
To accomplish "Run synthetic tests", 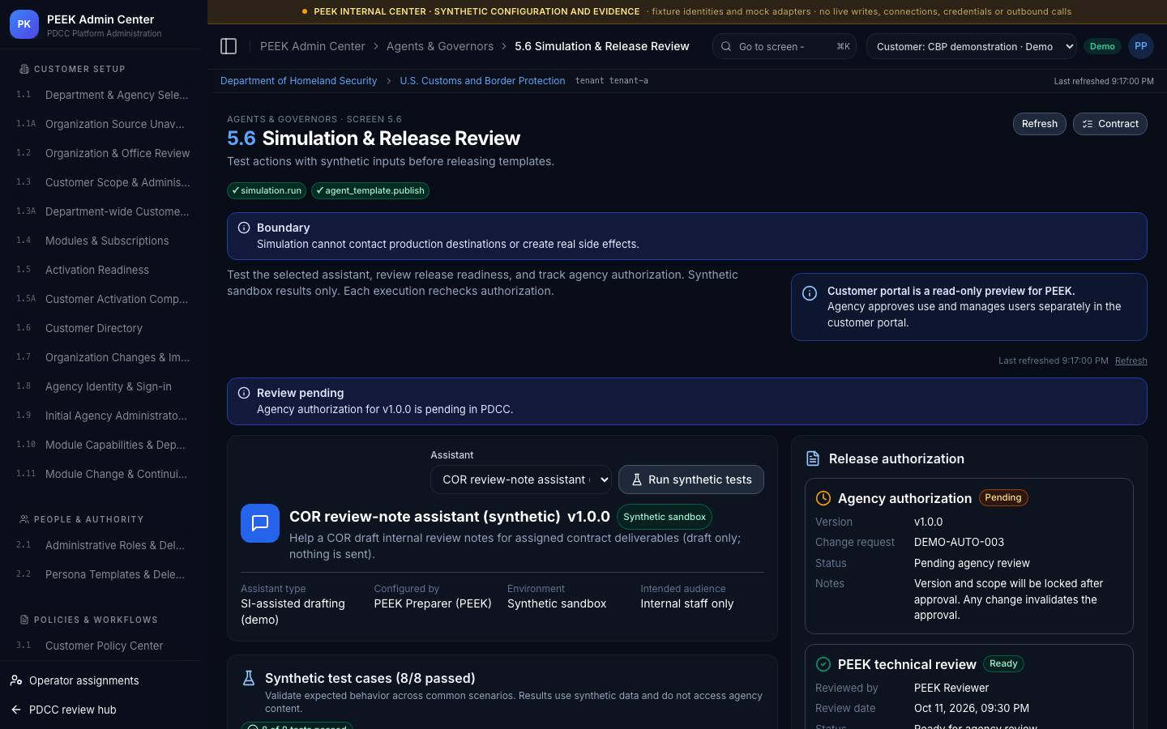I will [691, 480].
